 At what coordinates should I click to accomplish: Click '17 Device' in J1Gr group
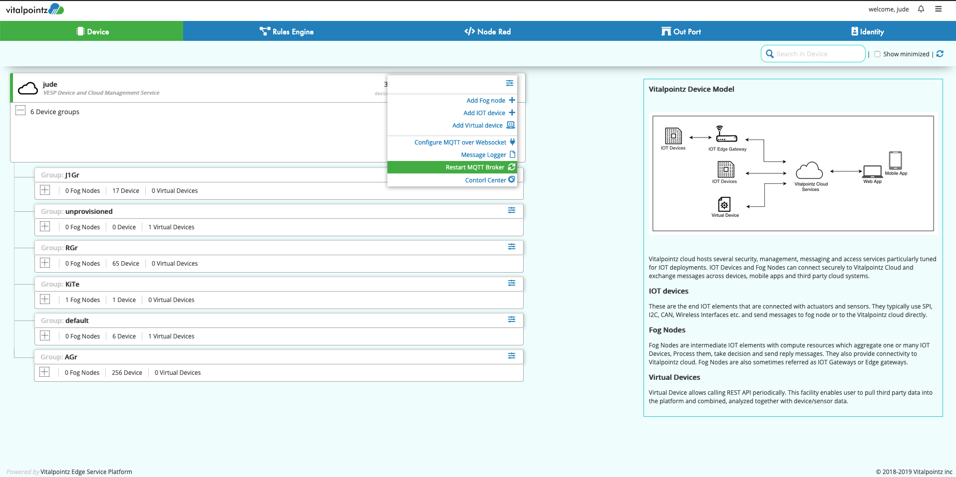(126, 191)
